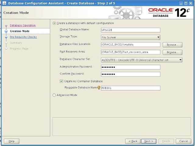This screenshot has height=146, width=195.
Task: Proceed with the Next button
Action: [x=149, y=141]
